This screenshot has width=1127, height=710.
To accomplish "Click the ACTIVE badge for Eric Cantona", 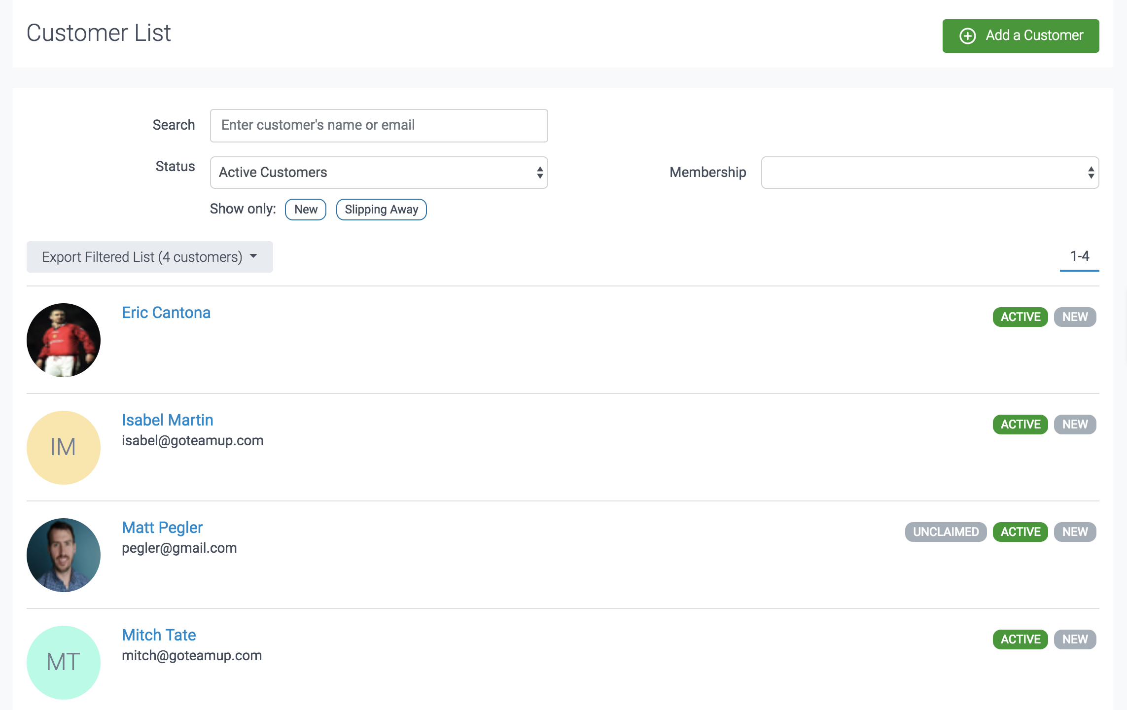I will 1020,317.
